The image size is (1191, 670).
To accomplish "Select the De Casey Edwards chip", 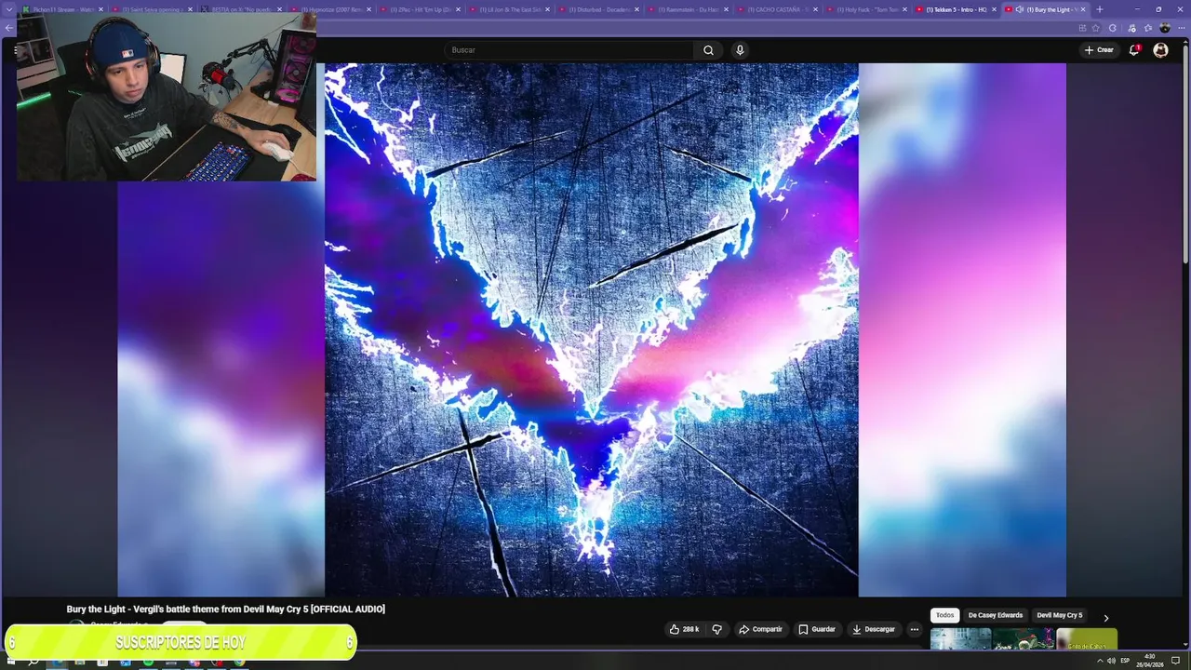I will (995, 615).
